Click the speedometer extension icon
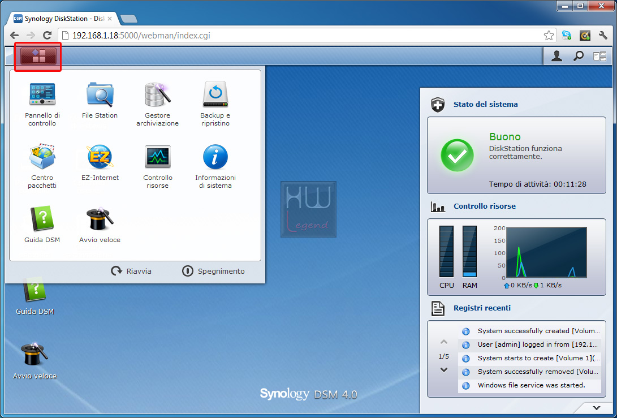This screenshot has width=617, height=418. [585, 36]
